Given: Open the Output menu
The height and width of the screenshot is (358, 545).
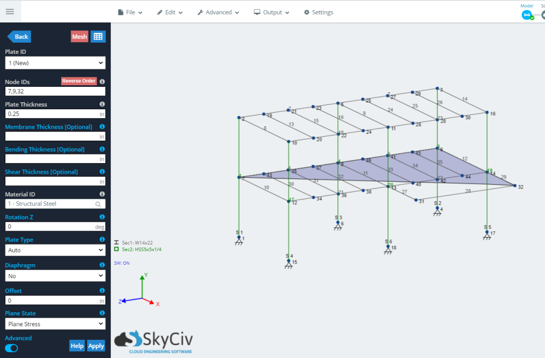Looking at the screenshot, I should [x=271, y=12].
